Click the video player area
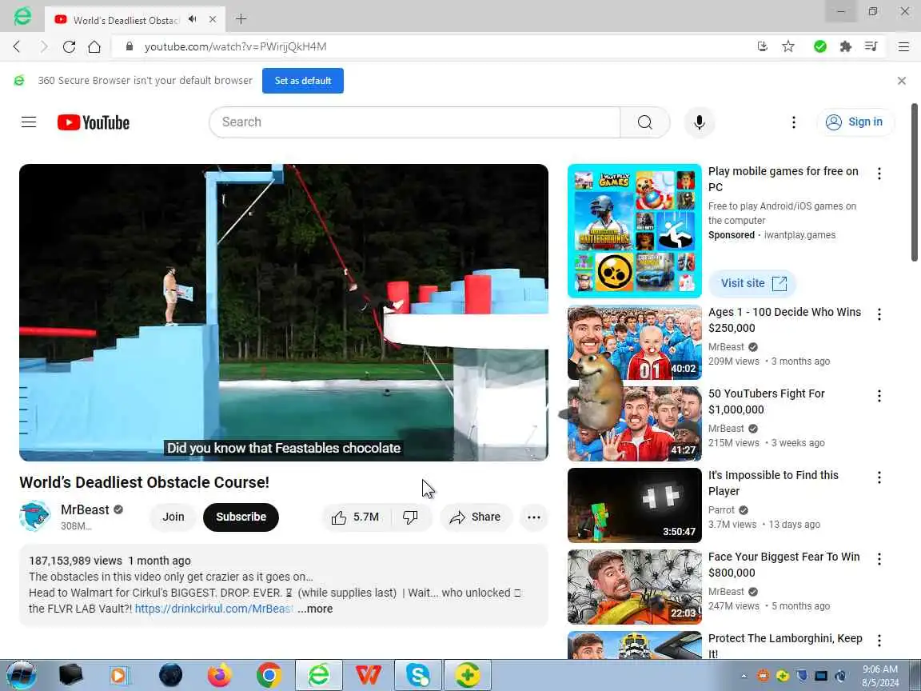The height and width of the screenshot is (691, 921). point(284,312)
